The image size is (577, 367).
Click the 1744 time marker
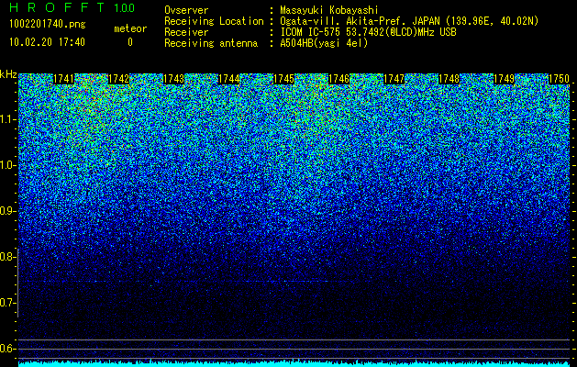pos(228,79)
